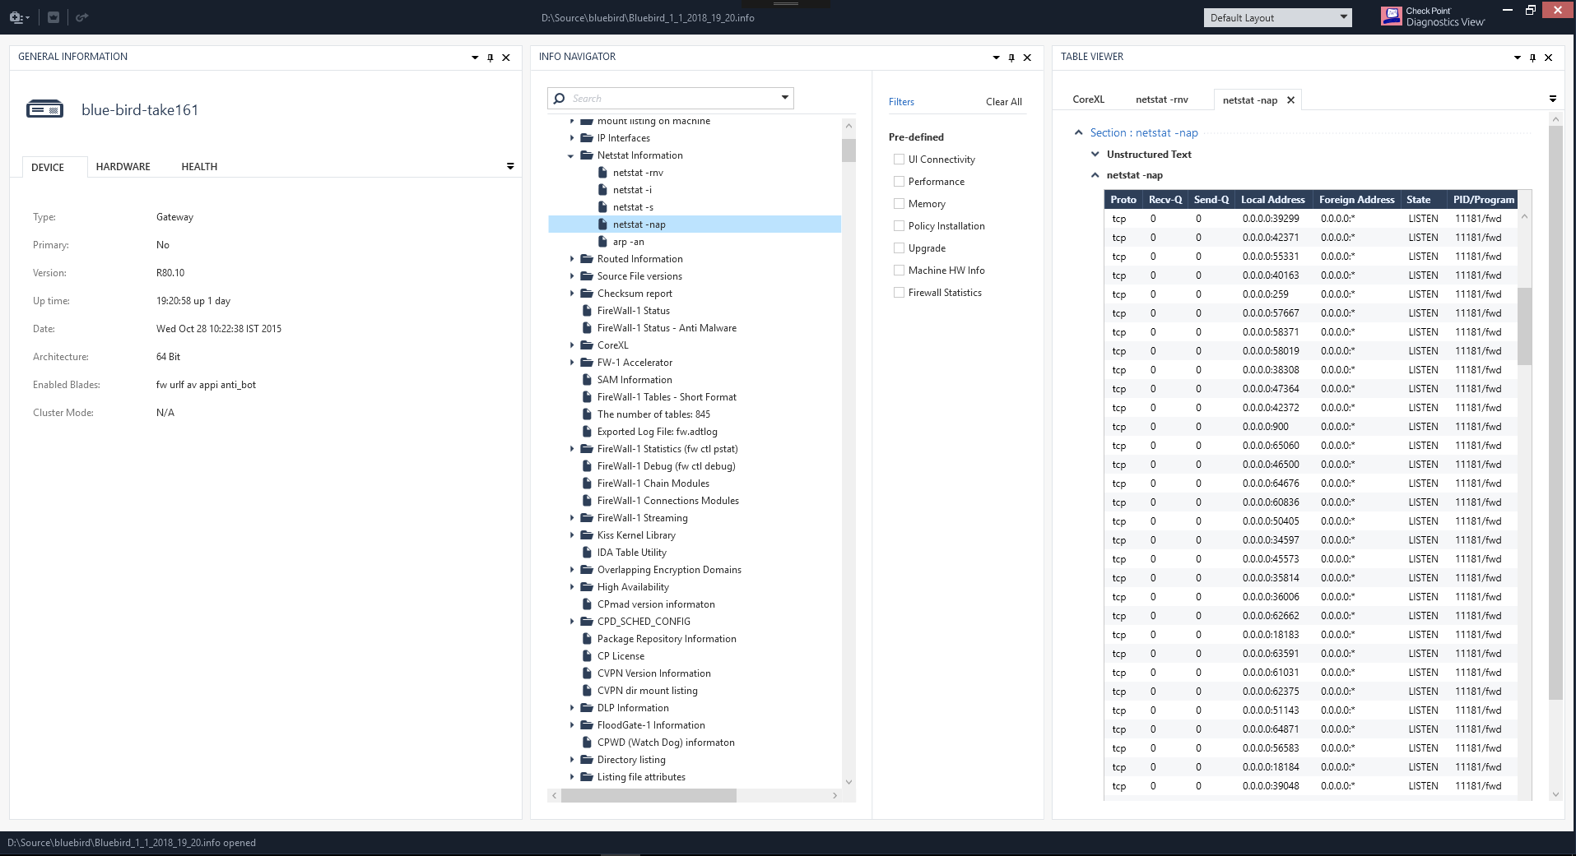Switch to the HEALTH tab
The height and width of the screenshot is (856, 1576).
click(199, 167)
